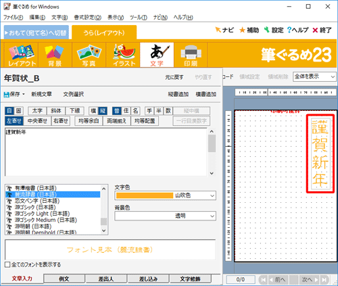Click the 終了 exit X icon

click(x=315, y=30)
